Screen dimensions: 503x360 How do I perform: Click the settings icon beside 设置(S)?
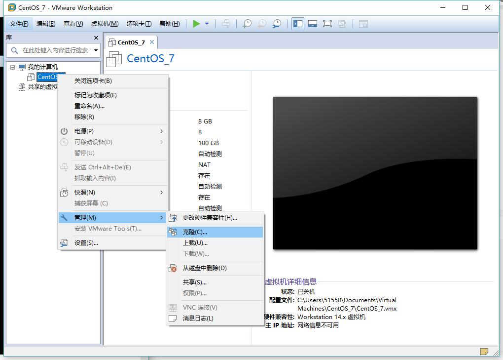[x=64, y=243]
